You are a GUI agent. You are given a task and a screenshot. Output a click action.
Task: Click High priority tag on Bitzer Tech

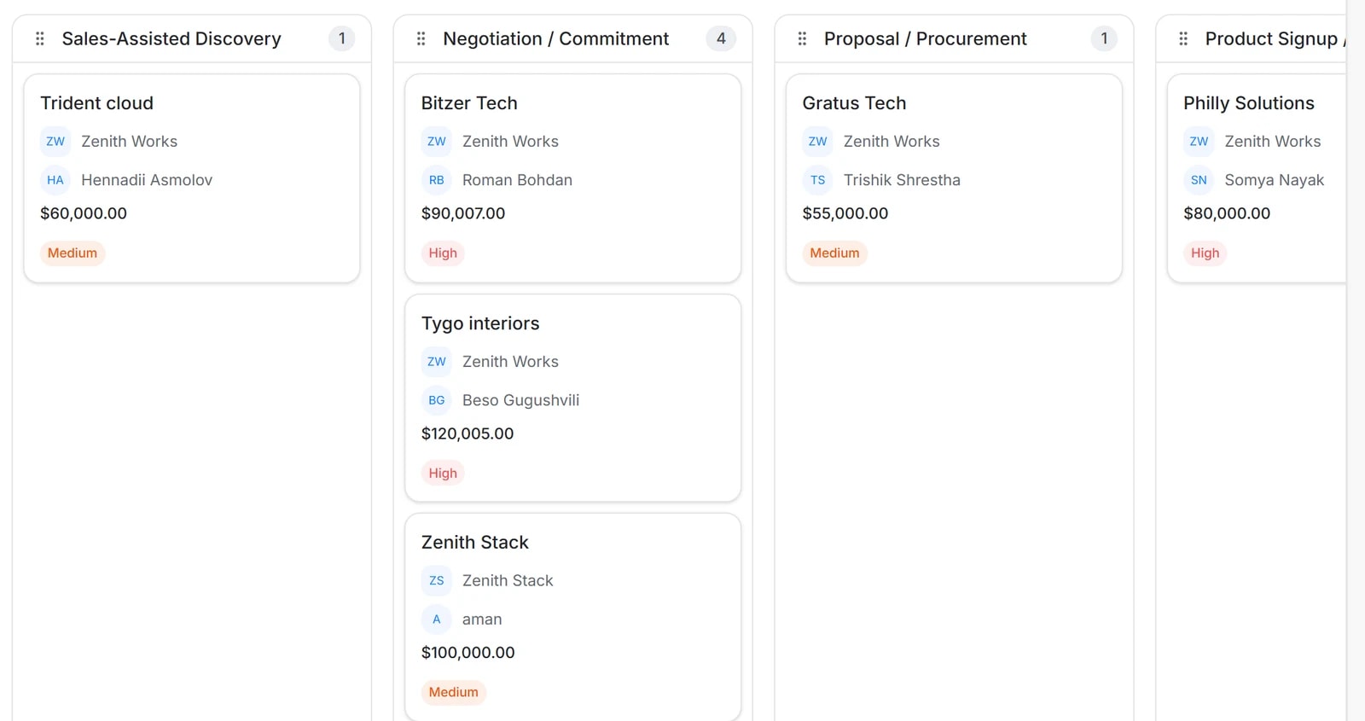coord(443,253)
